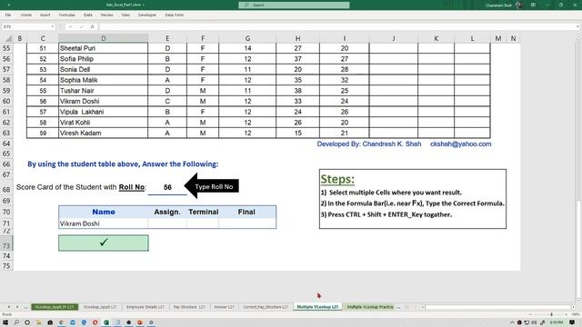Click the Insert Function fx icon
This screenshot has height=327, width=582.
(x=92, y=26)
